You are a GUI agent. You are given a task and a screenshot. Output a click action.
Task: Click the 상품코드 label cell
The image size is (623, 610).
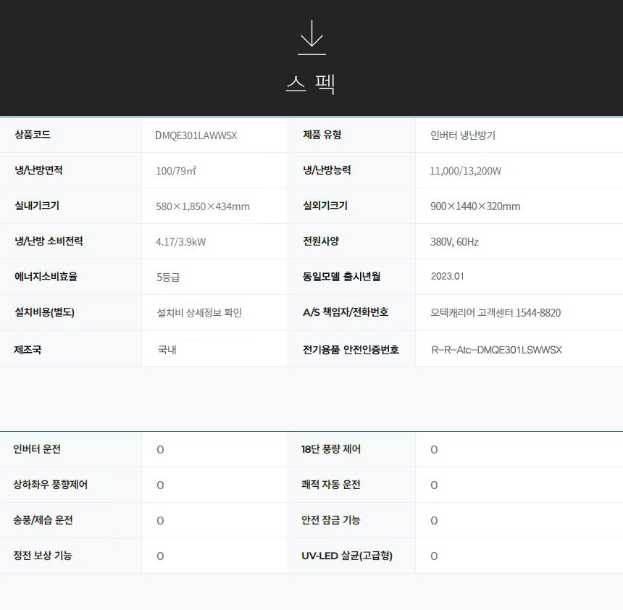(33, 135)
